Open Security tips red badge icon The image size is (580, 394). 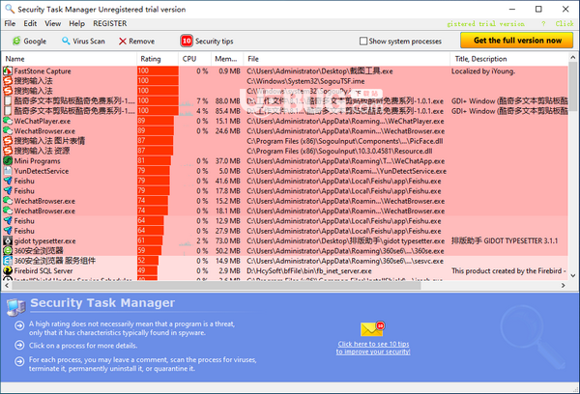[187, 41]
